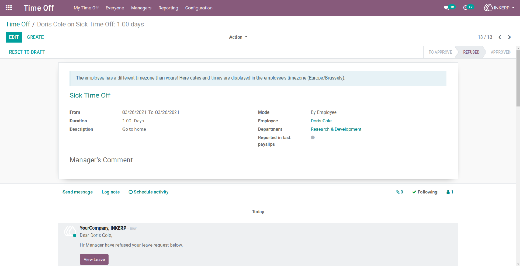Click the Time Off app title
The width and height of the screenshot is (520, 266).
click(39, 8)
